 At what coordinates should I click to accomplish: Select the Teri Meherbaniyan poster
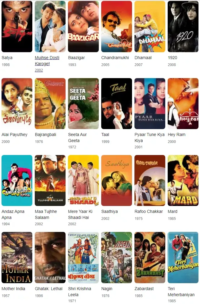coord(183,258)
